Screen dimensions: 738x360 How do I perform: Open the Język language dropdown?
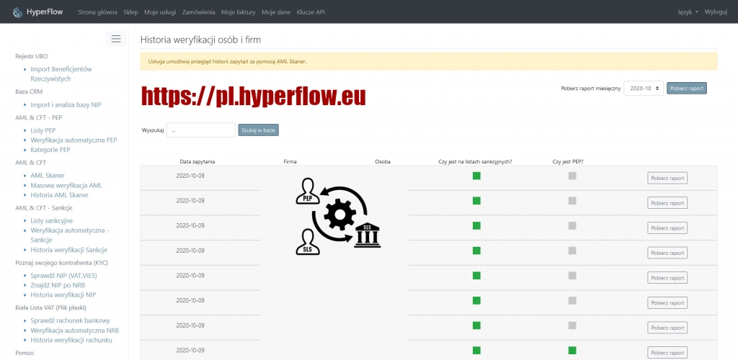688,12
